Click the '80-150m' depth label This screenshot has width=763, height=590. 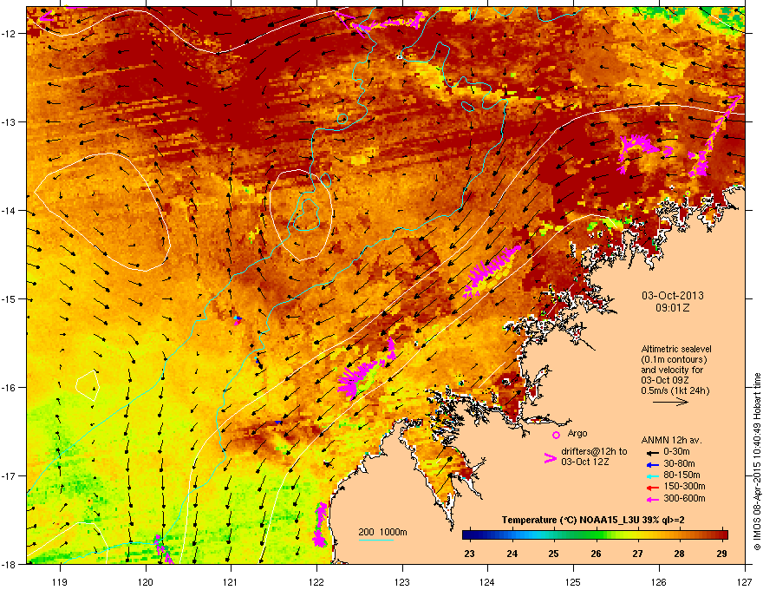point(681,475)
